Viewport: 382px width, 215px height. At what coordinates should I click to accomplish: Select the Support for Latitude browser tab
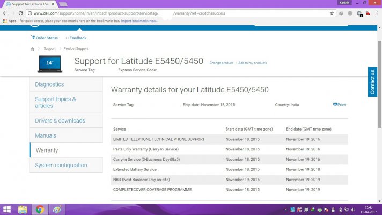[x=31, y=4]
